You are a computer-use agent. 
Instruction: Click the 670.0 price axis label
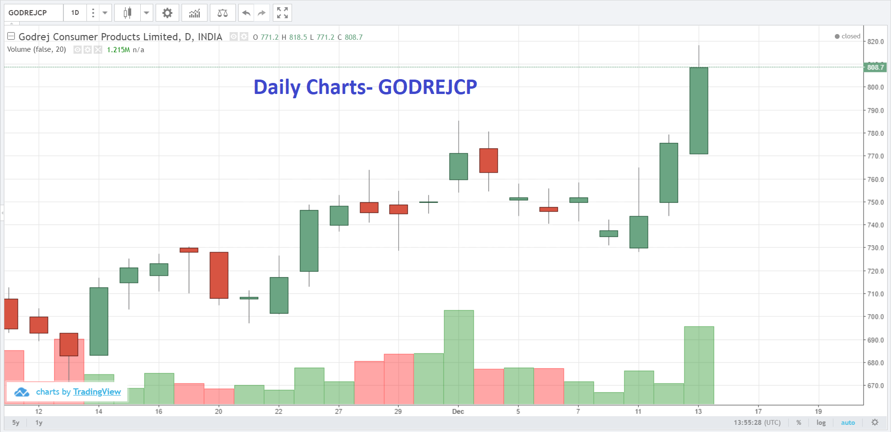875,385
